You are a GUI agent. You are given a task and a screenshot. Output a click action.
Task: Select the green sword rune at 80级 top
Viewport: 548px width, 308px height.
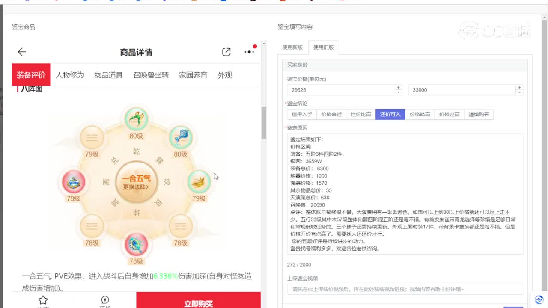click(x=136, y=118)
